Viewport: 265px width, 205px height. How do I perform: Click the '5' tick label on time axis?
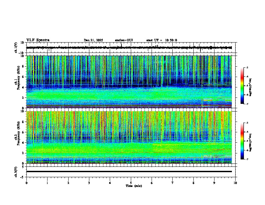tap(131, 183)
